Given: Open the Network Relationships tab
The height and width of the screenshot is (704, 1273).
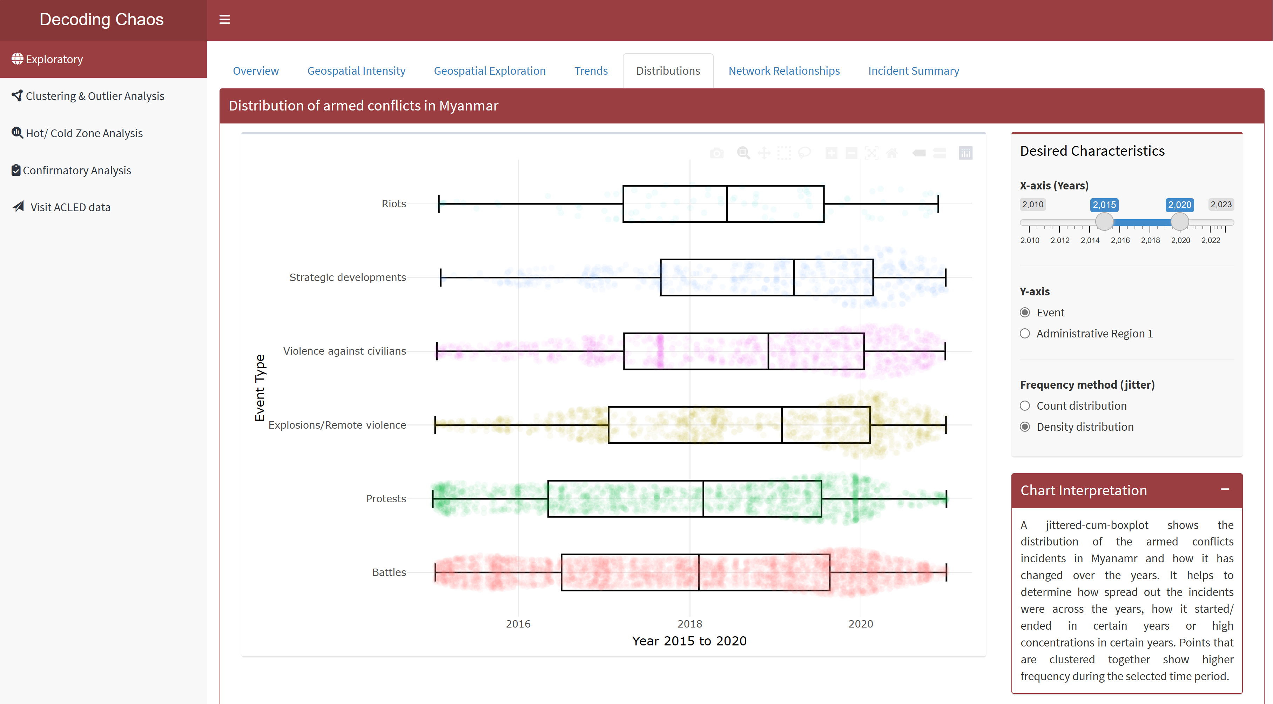Looking at the screenshot, I should [x=784, y=71].
